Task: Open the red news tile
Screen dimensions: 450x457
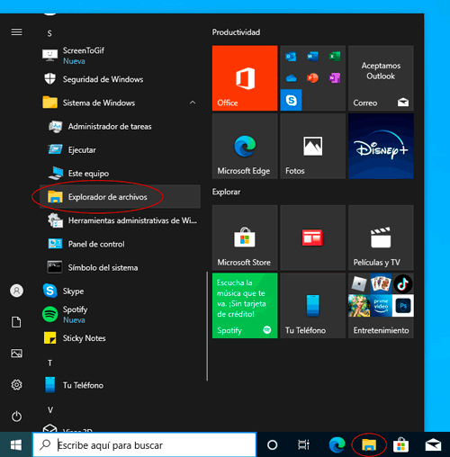Action: 313,237
